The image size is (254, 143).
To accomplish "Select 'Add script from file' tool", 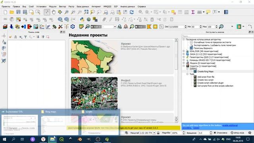I will [x=206, y=77].
